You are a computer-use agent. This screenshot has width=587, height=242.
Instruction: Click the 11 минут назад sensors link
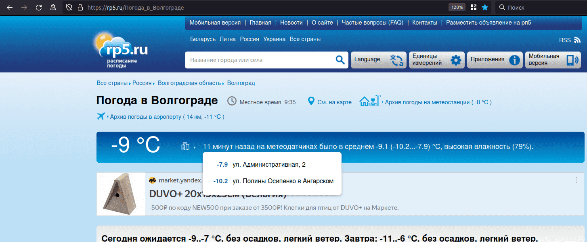(368, 147)
